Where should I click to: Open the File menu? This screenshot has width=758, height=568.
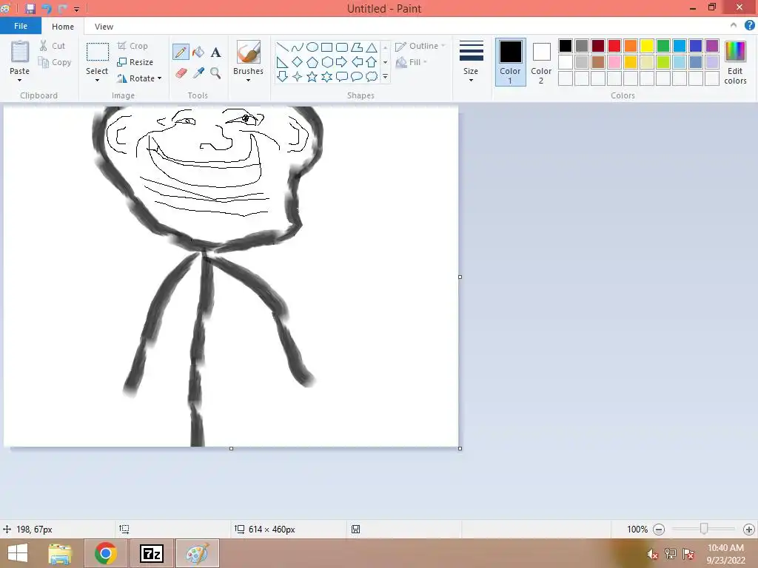coord(21,26)
